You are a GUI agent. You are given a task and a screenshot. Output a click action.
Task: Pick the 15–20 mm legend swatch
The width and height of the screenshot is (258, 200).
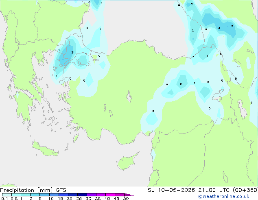[63, 195]
